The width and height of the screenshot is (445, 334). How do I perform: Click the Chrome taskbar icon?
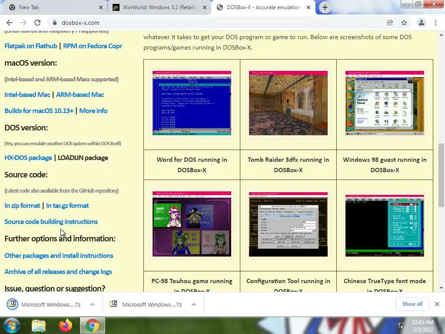(93, 325)
